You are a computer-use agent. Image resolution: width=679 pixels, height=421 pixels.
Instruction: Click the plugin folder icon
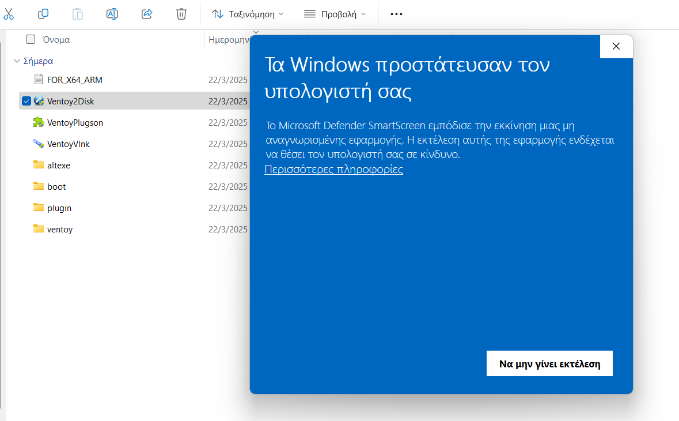point(39,207)
